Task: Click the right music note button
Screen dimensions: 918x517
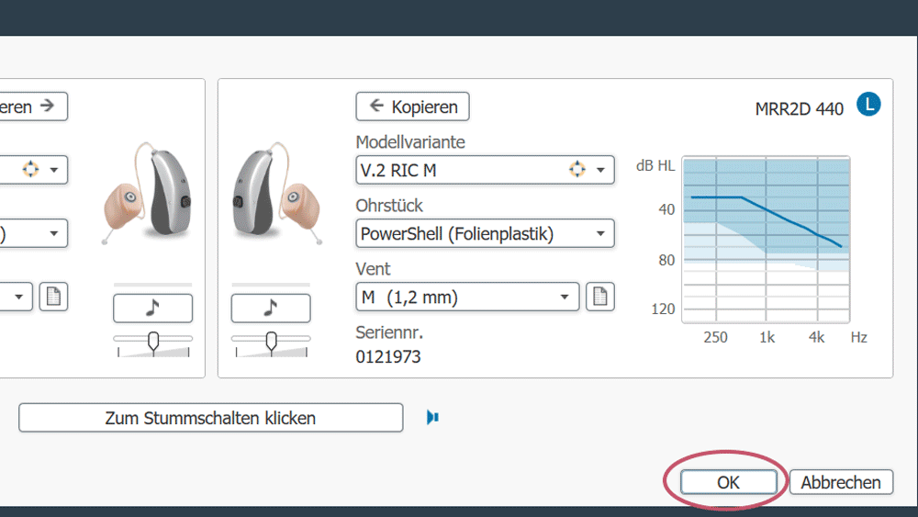Action: (270, 309)
